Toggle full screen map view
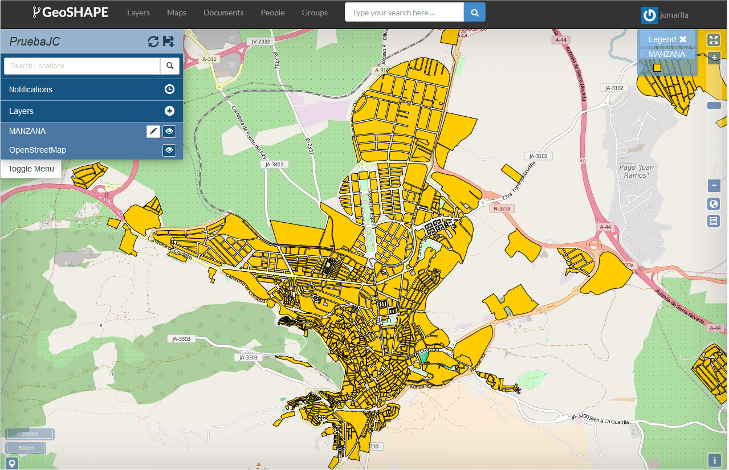 point(714,40)
